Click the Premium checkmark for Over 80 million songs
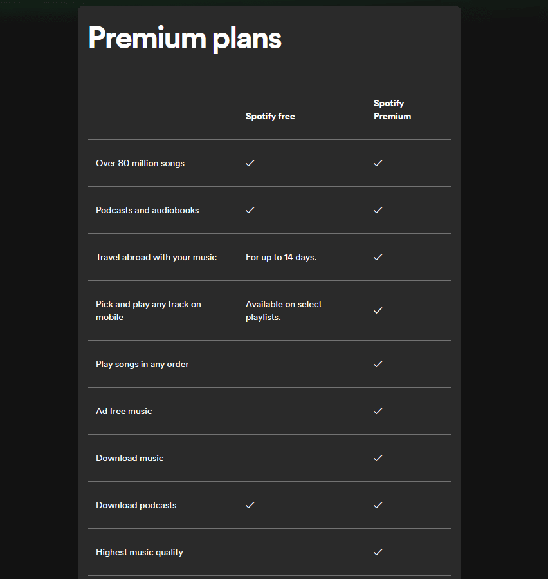Viewport: 548px width, 579px height. pos(378,163)
